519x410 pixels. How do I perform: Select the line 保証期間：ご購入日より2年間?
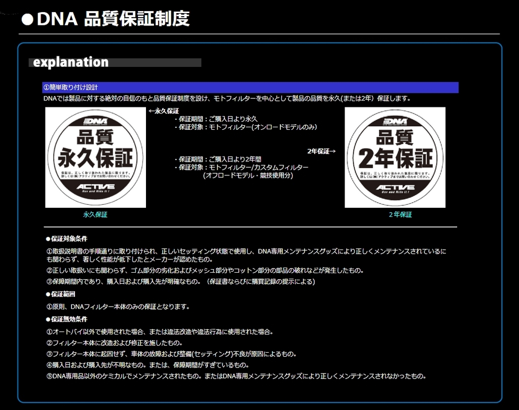tap(218, 159)
